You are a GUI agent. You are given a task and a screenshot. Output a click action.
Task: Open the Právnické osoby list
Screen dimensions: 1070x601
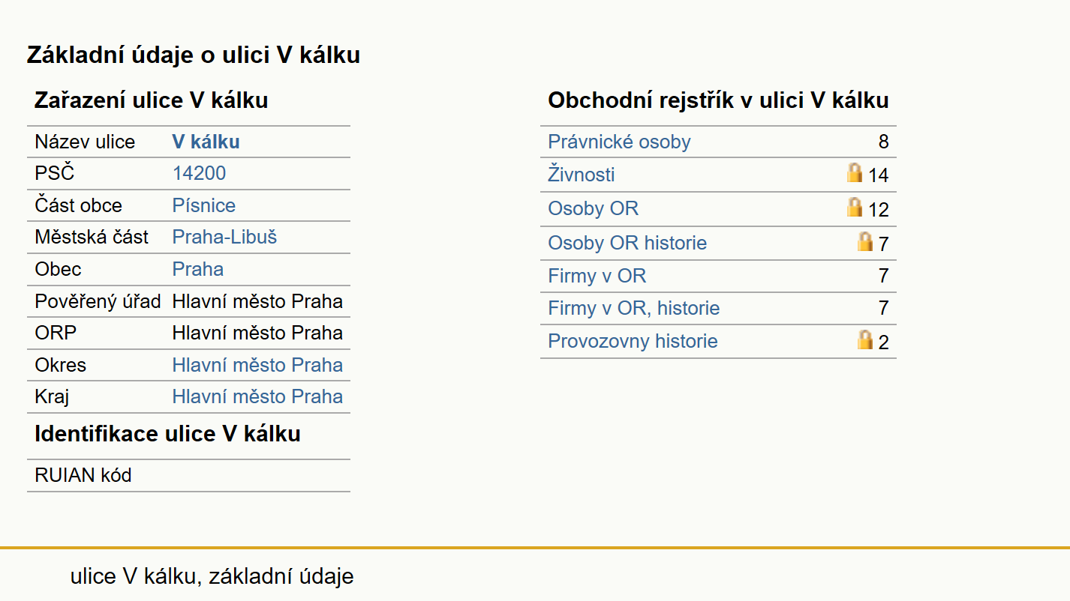click(619, 142)
